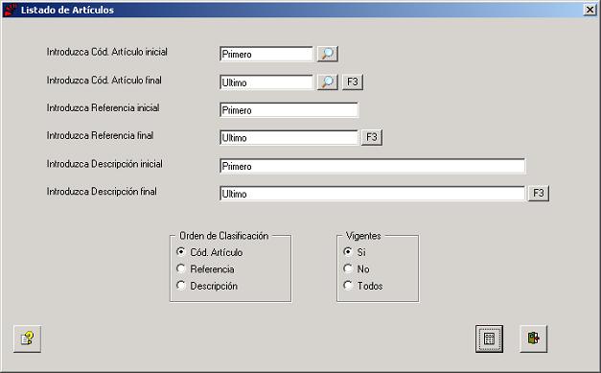
Task: Click the 'Listado de Artículos' title text
Action: [x=67, y=10]
